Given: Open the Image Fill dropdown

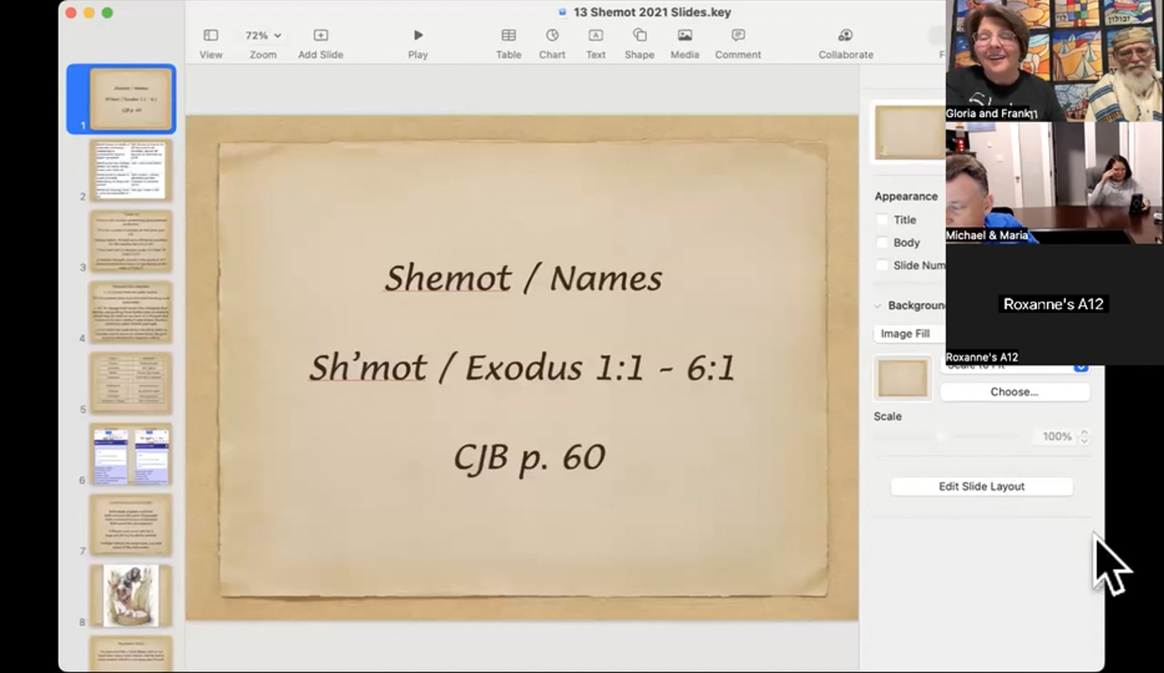Looking at the screenshot, I should click(908, 334).
